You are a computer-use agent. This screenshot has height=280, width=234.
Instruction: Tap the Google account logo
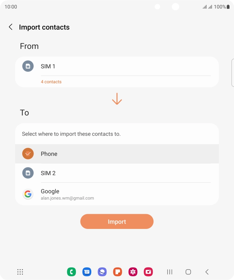point(28,194)
